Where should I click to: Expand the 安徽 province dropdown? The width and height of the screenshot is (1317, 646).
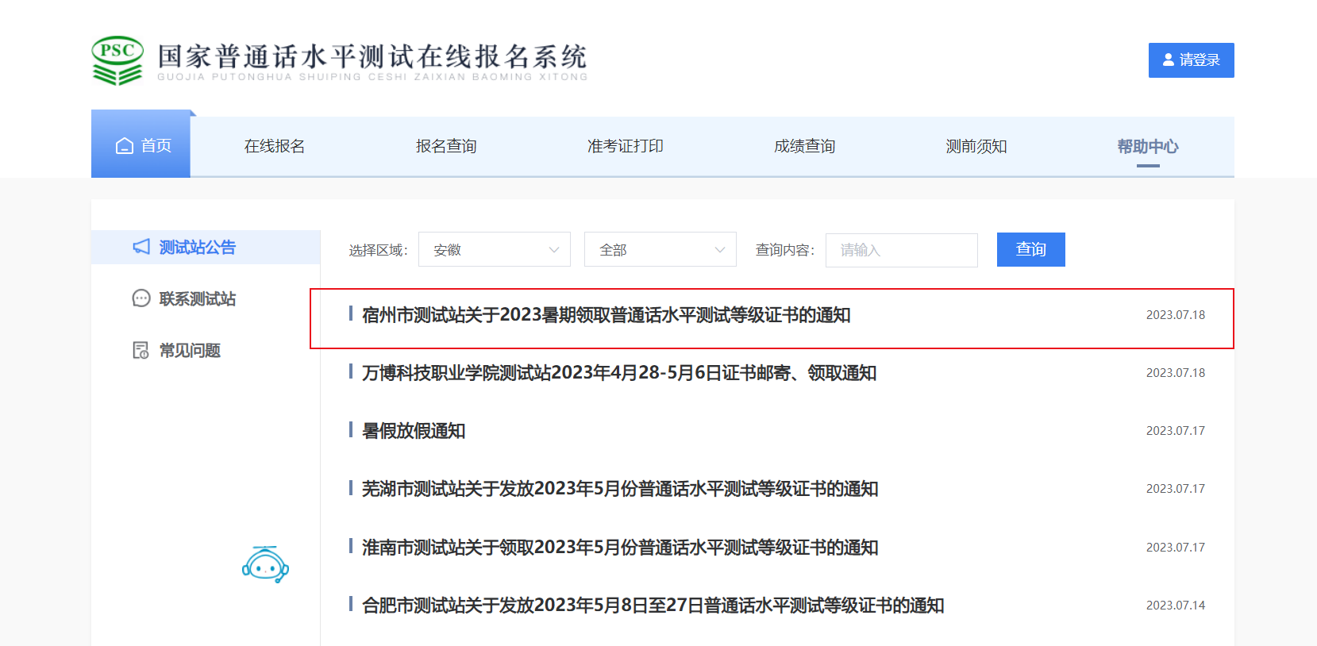tap(494, 250)
